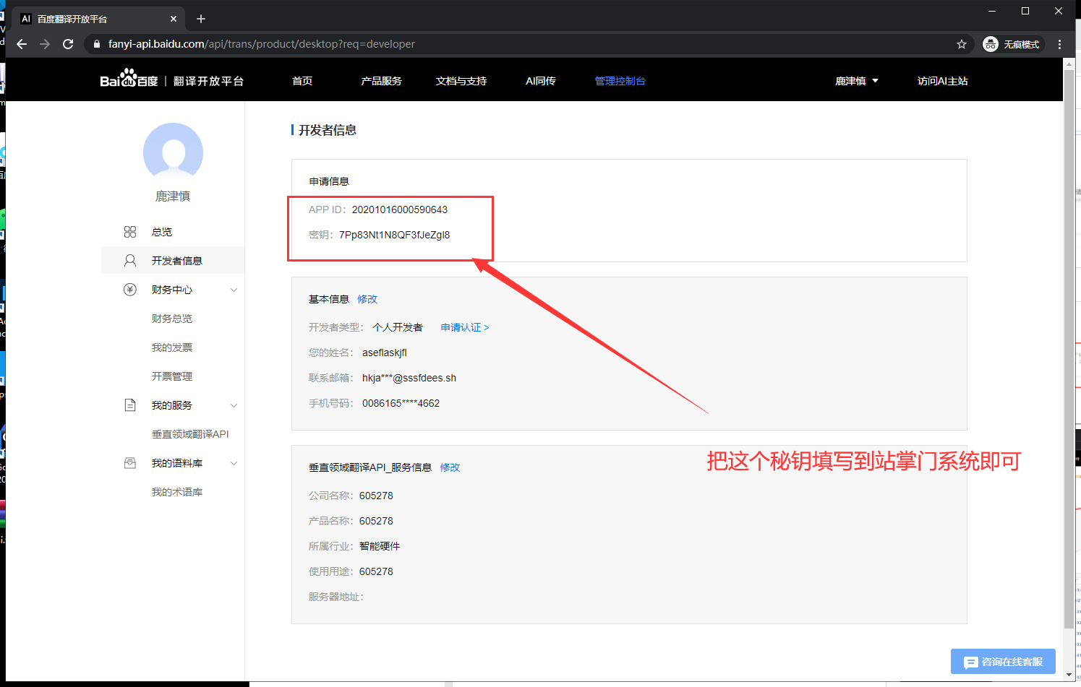
Task: Open 垂直领域翻译API sidebar entry
Action: coord(190,434)
